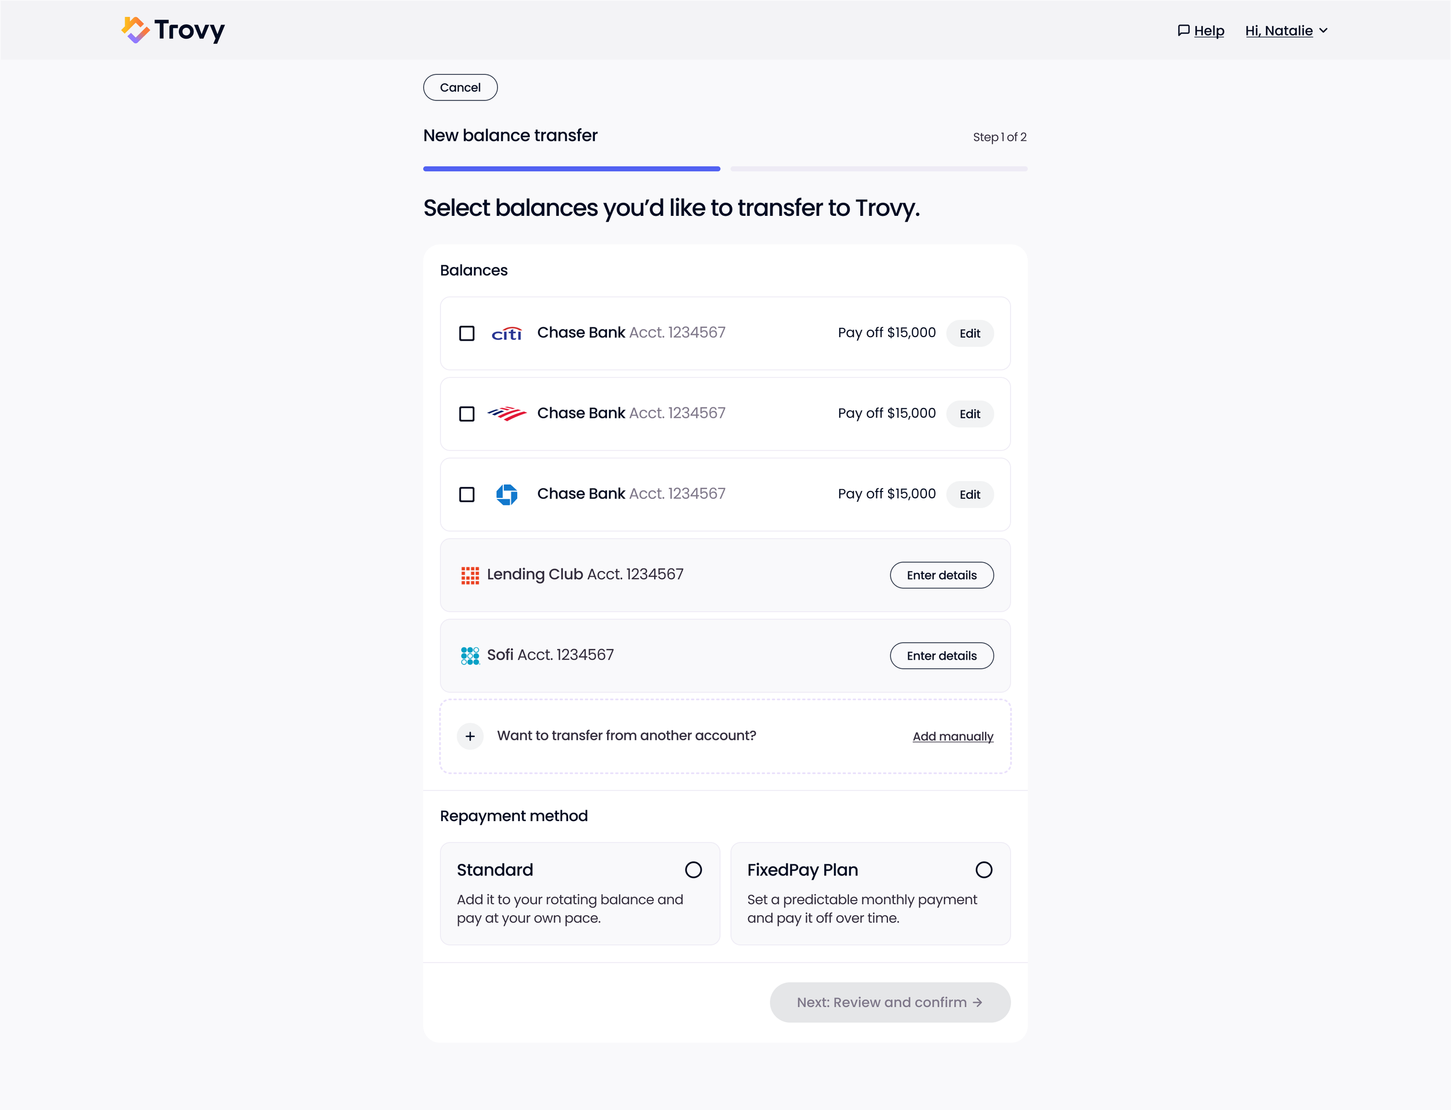Click the blue Chase octagon logo
This screenshot has height=1110, width=1451.
[x=507, y=494]
